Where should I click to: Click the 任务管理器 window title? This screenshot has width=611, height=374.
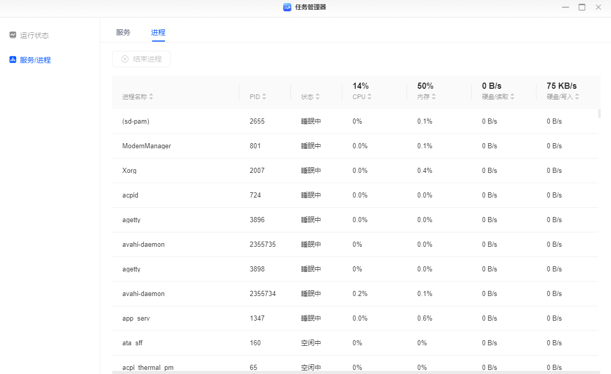coord(310,7)
